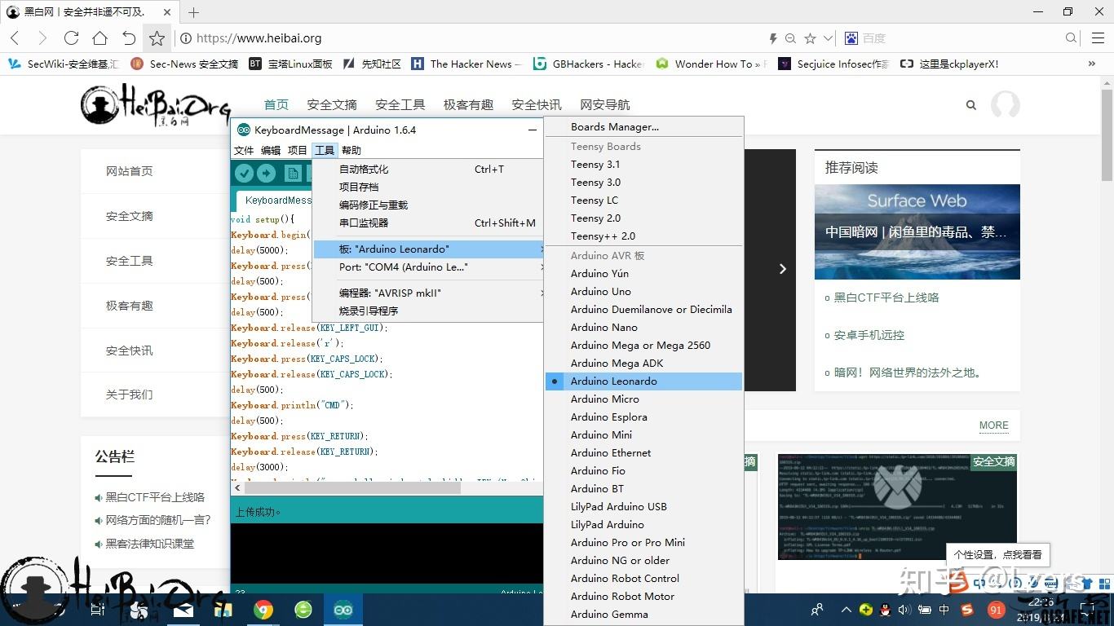The height and width of the screenshot is (626, 1114).
Task: Select the Teensy 3.1 board
Action: pyautogui.click(x=644, y=165)
